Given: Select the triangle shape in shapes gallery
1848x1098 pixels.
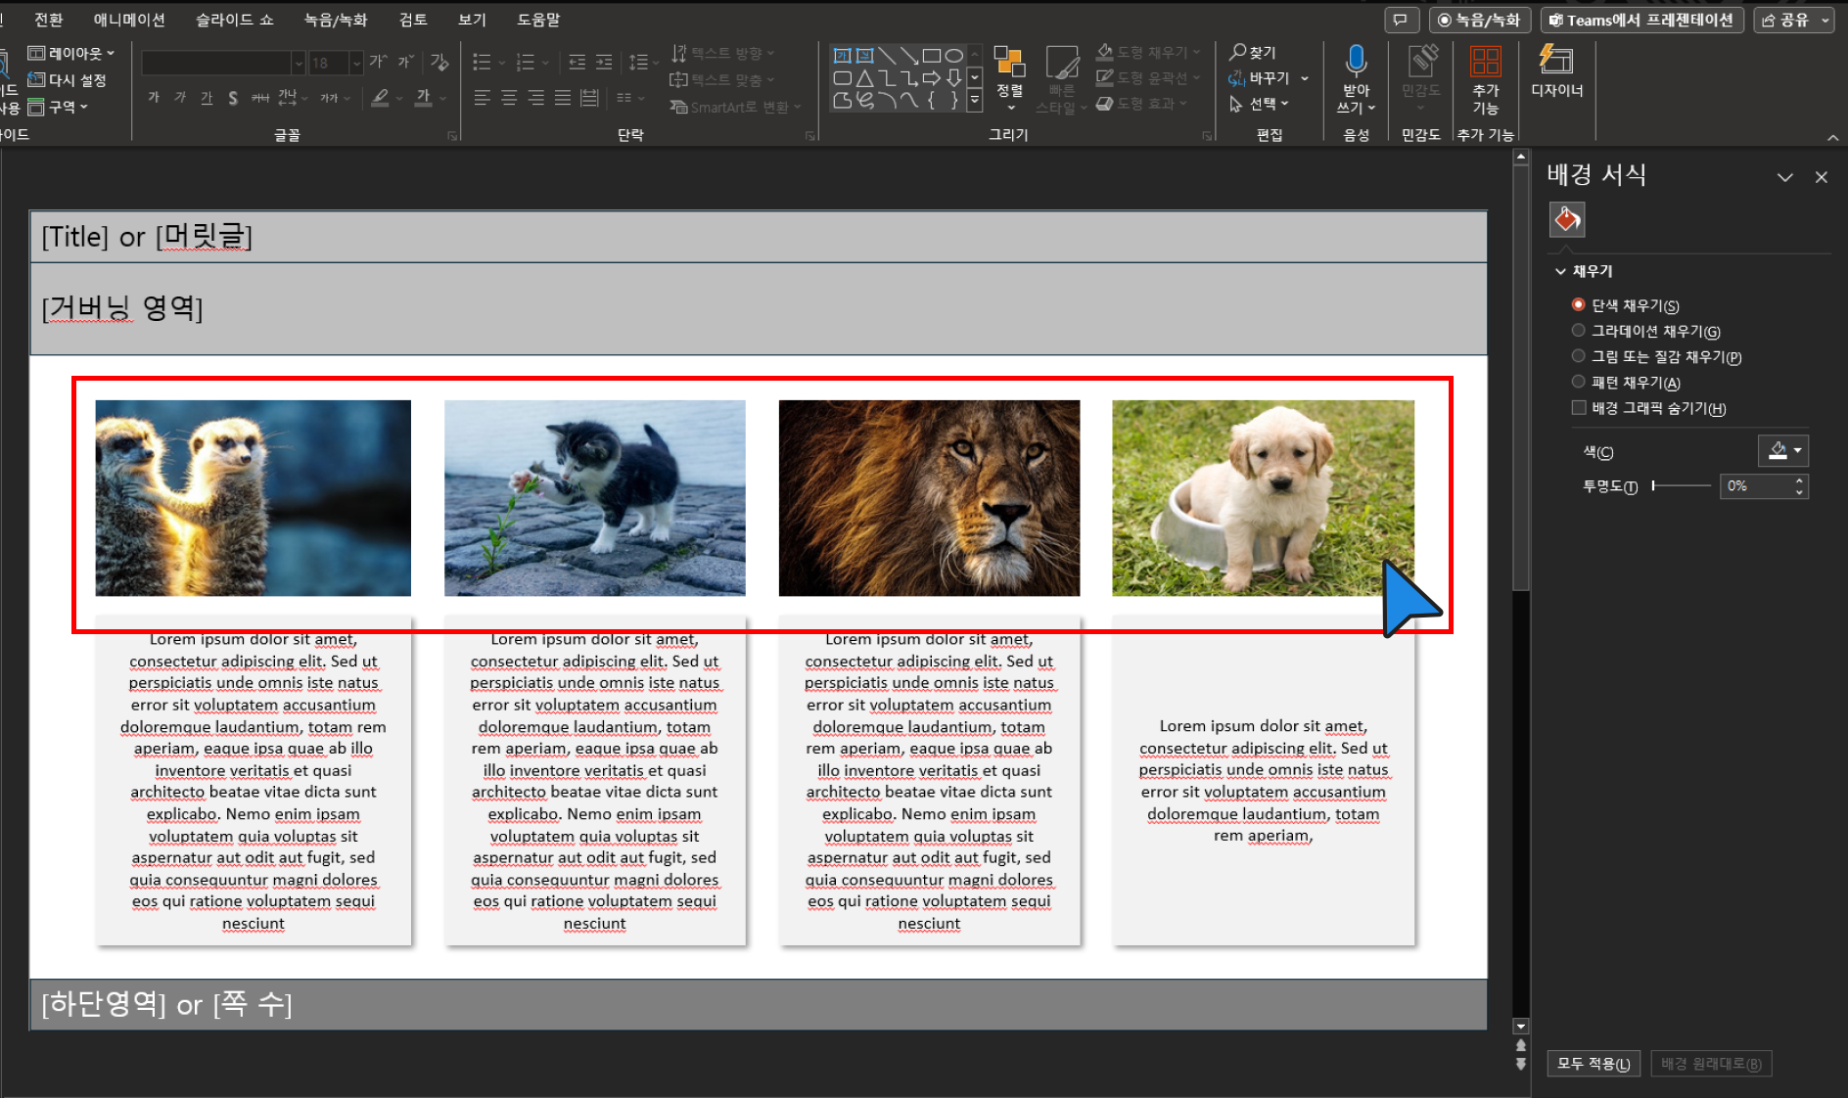Looking at the screenshot, I should (864, 78).
